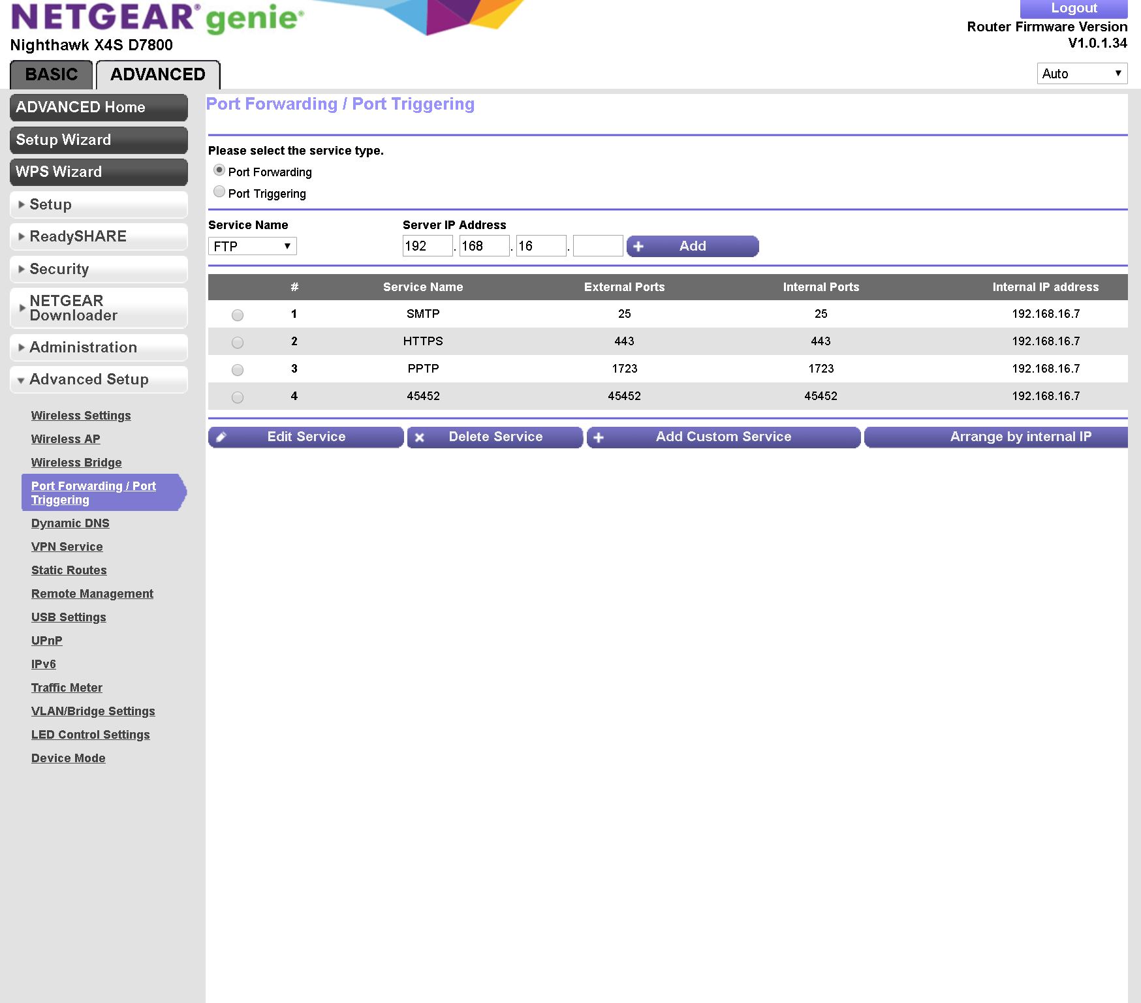Open the LED Control Settings link
Viewport: 1141px width, 1003px height.
[x=91, y=735]
